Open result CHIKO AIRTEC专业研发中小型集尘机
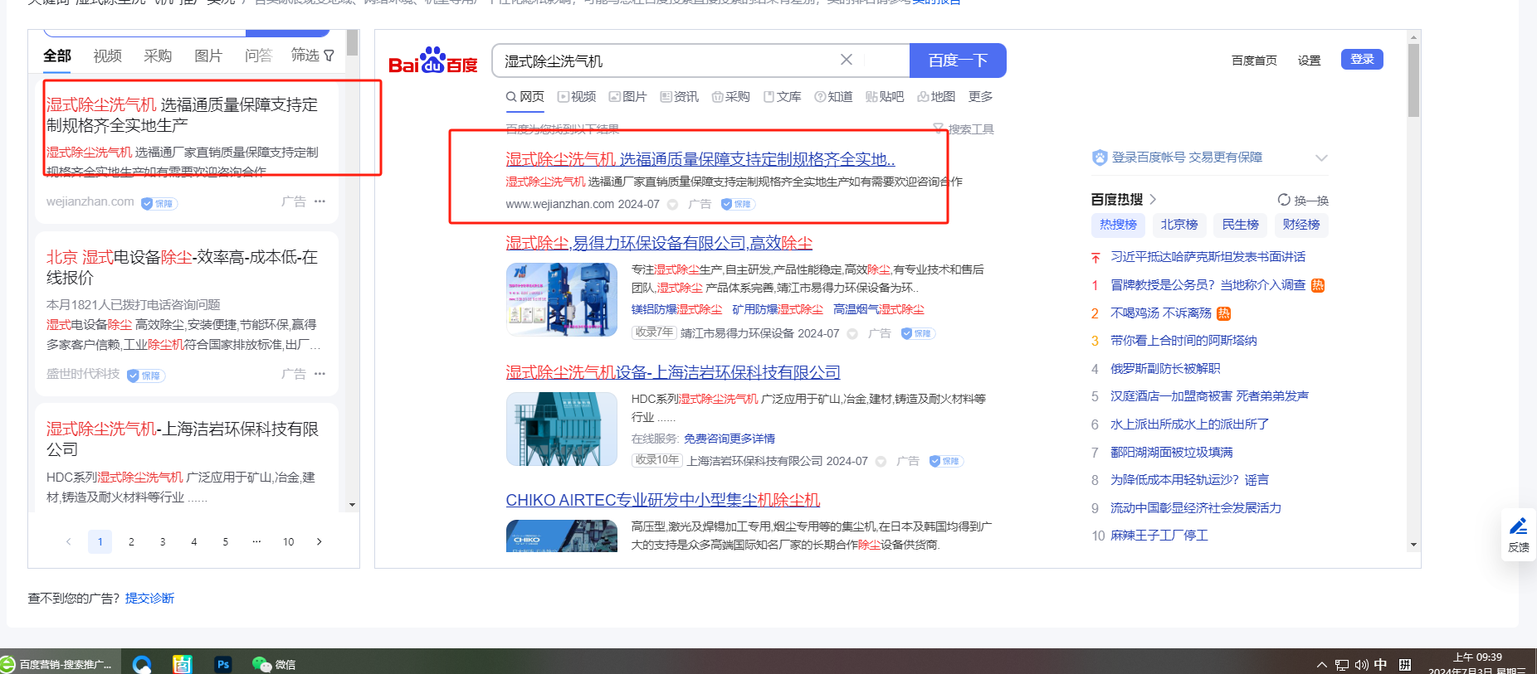1537x674 pixels. point(663,500)
